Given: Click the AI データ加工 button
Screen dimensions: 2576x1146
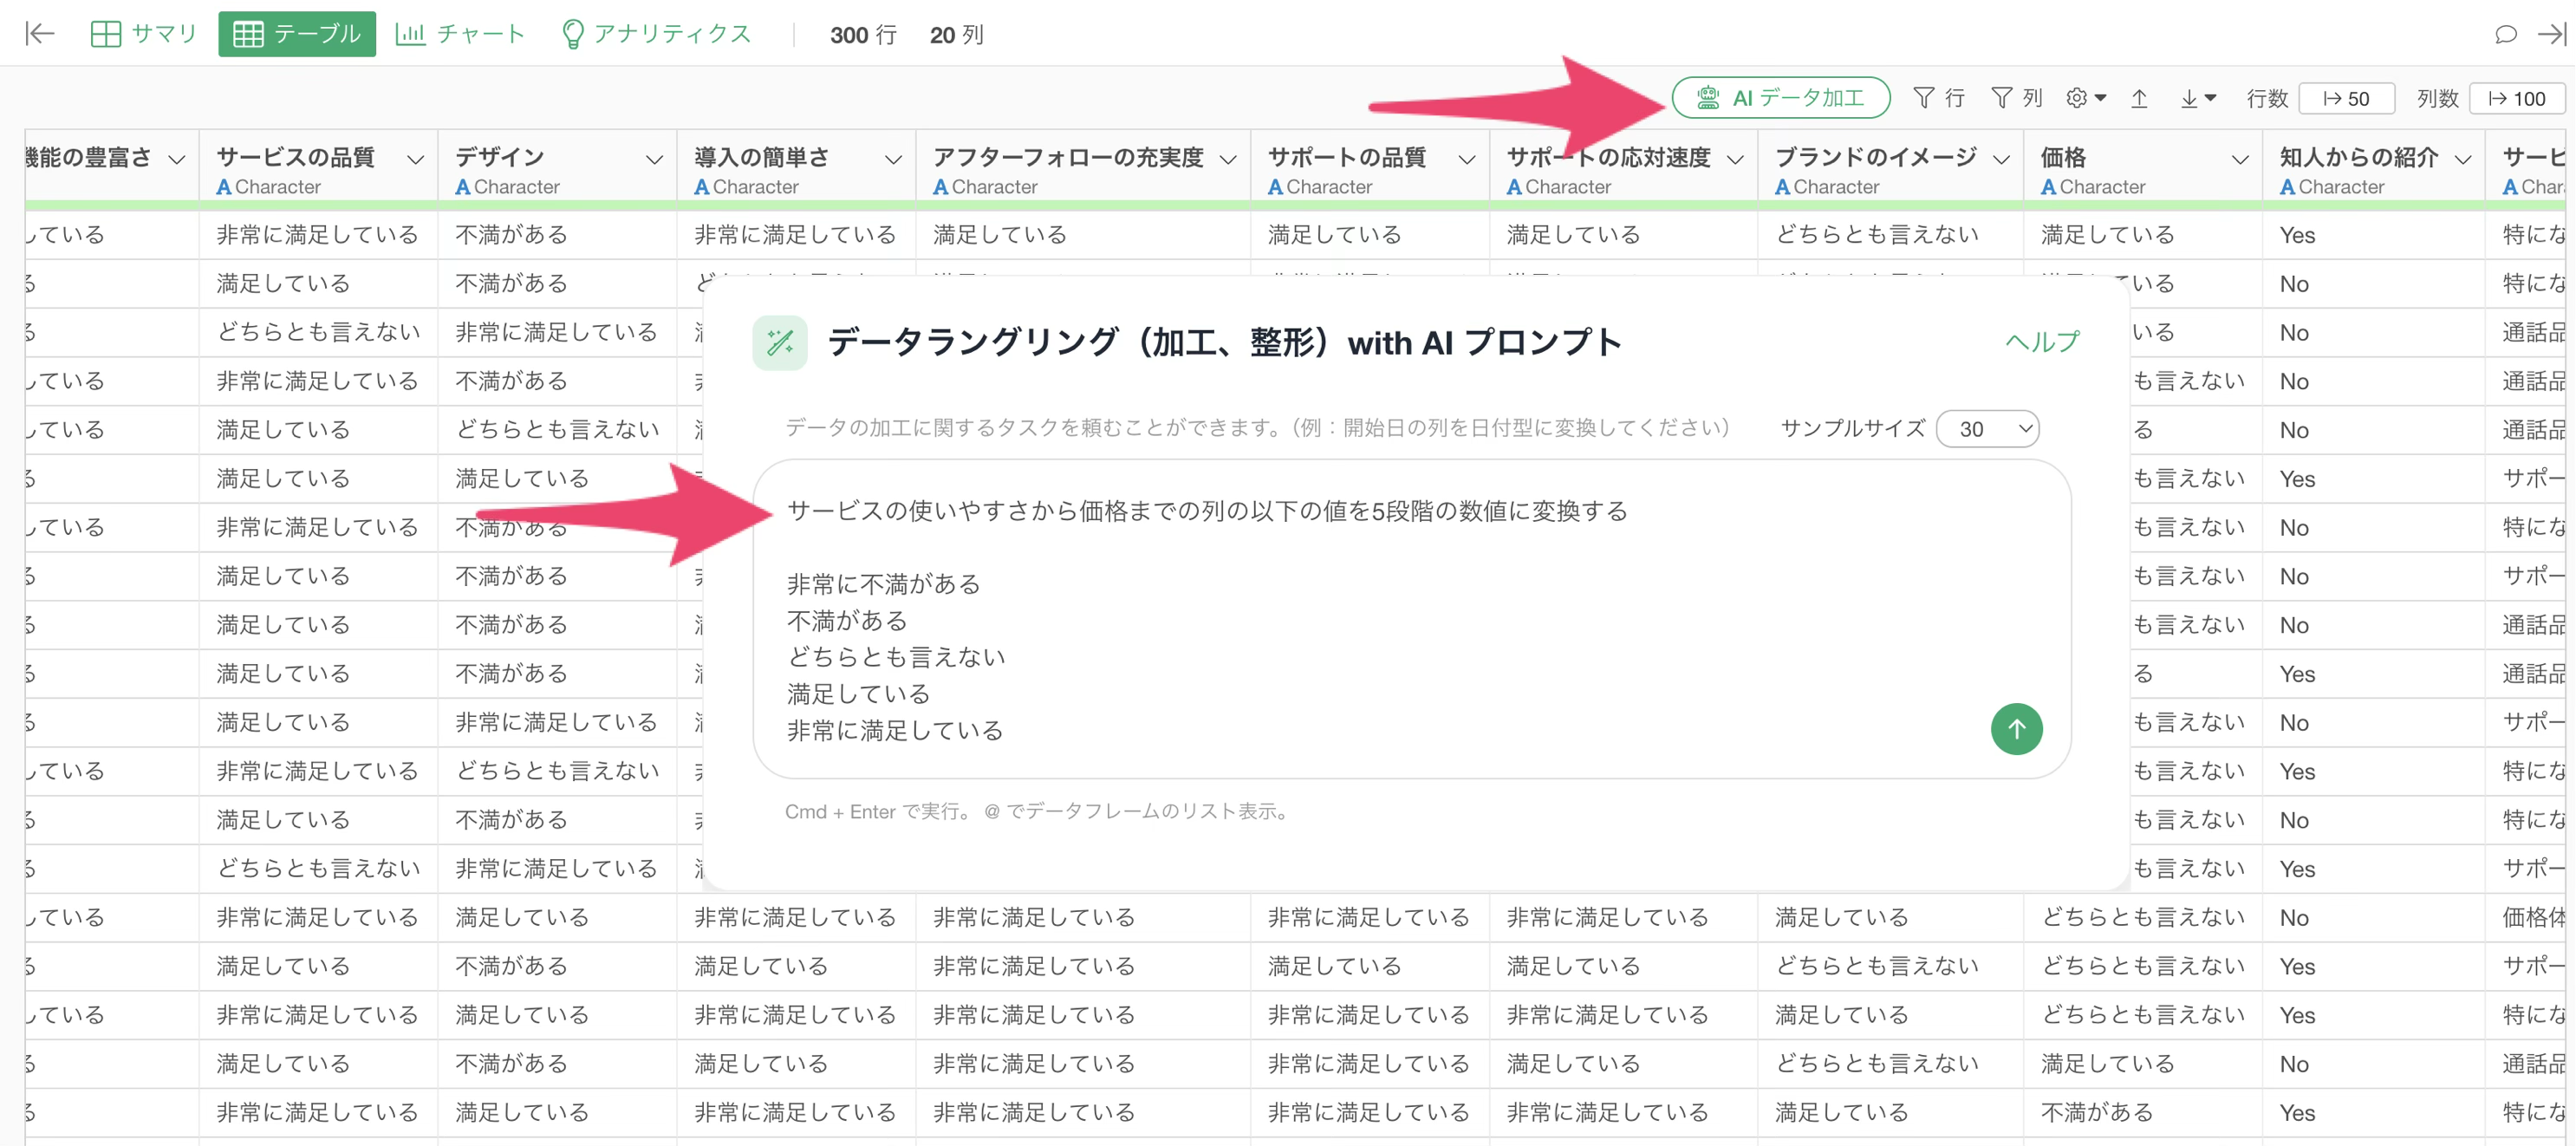Looking at the screenshot, I should point(1781,98).
